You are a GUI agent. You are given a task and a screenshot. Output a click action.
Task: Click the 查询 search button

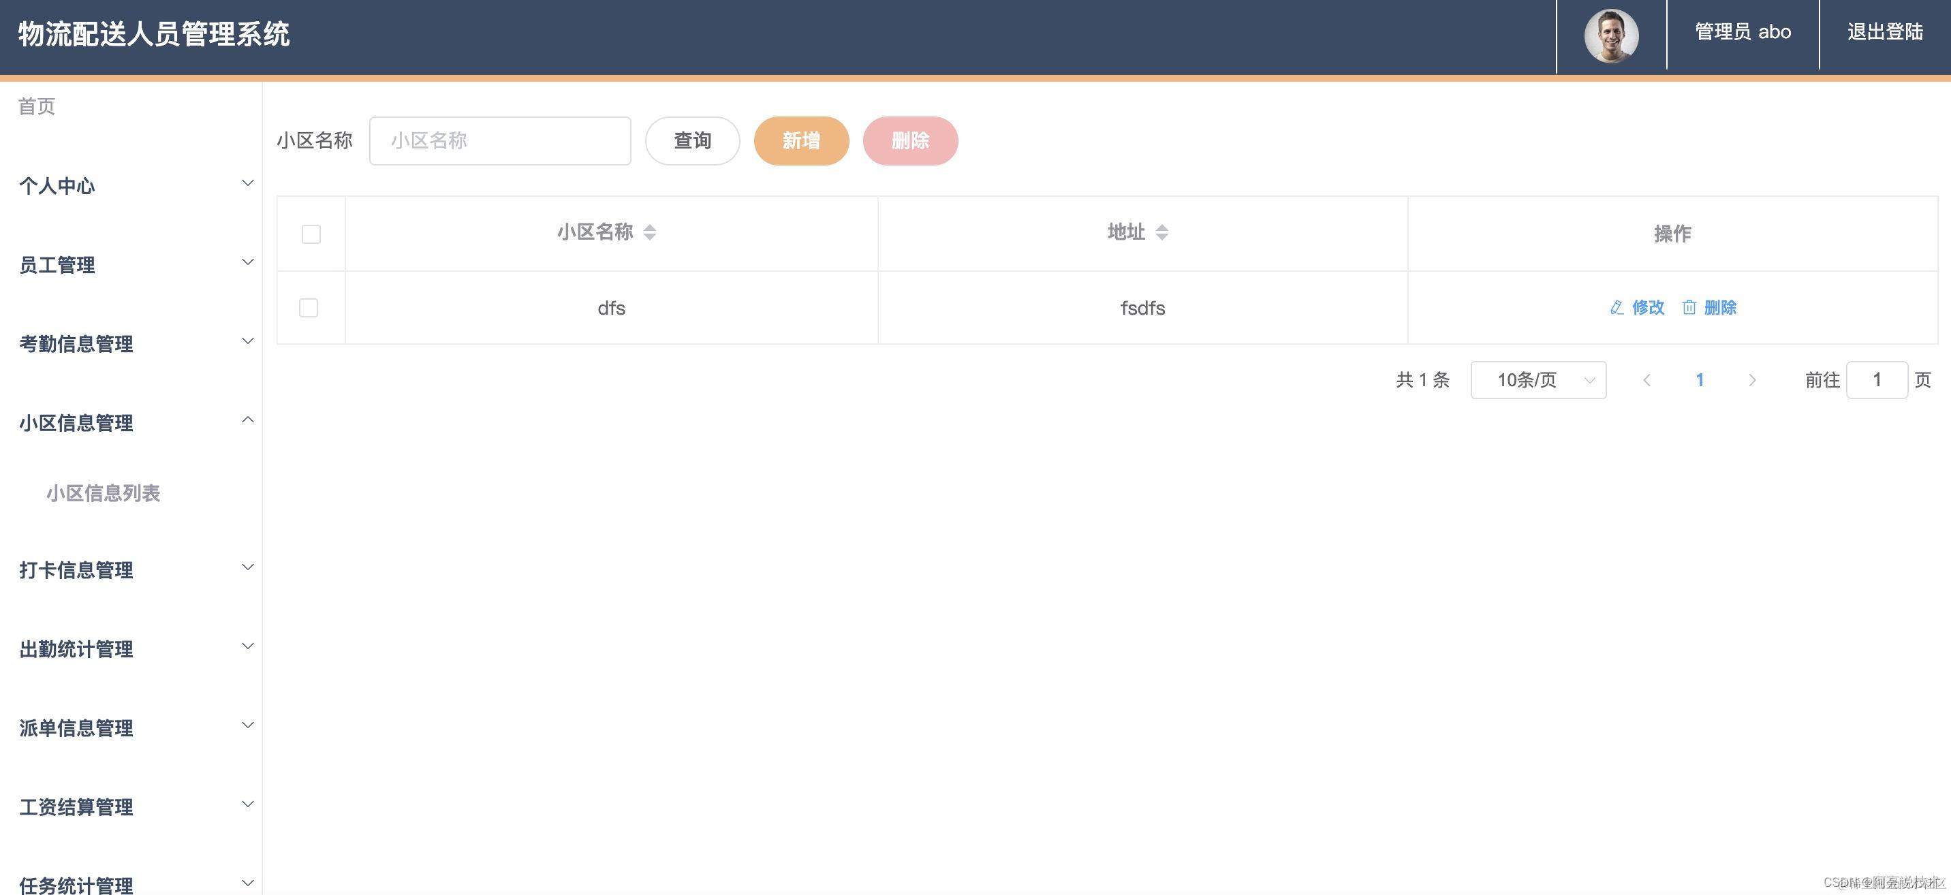tap(692, 141)
